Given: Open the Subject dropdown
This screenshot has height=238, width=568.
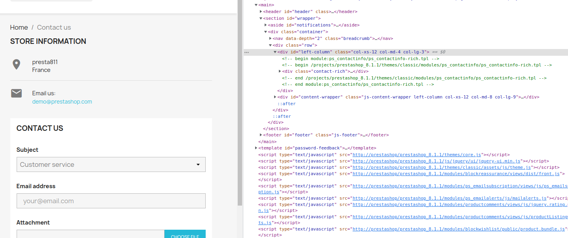Looking at the screenshot, I should click(x=111, y=164).
